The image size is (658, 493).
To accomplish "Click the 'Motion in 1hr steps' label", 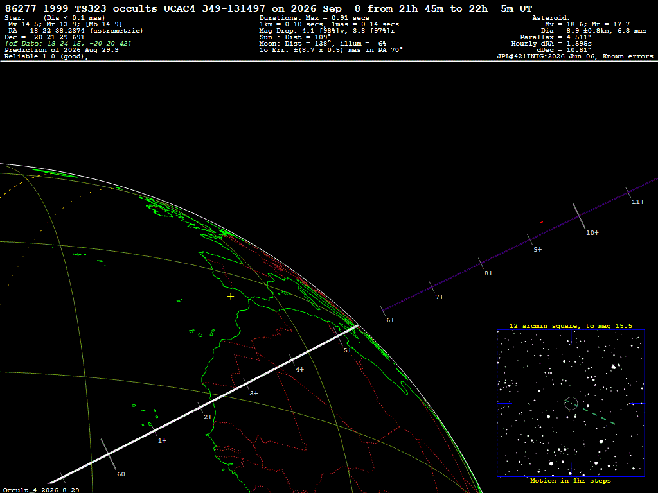I will click(571, 481).
